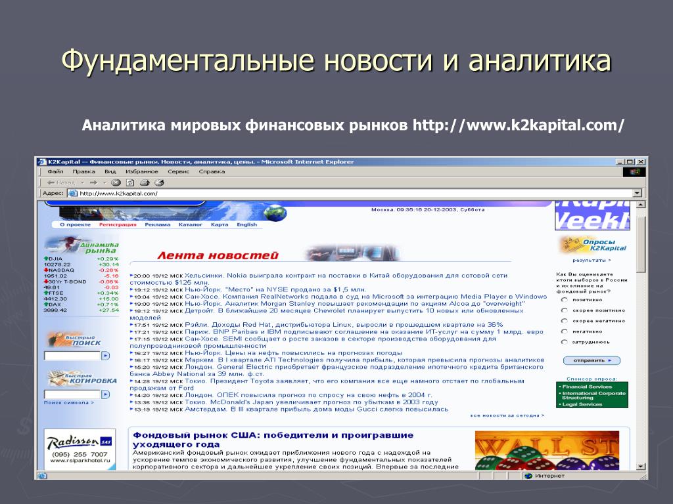
Task: Click the Radisson hotel banner ad
Action: pyautogui.click(x=80, y=449)
